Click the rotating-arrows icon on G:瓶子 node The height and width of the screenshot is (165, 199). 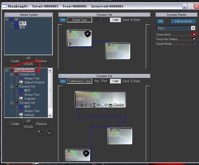pyautogui.click(x=102, y=105)
